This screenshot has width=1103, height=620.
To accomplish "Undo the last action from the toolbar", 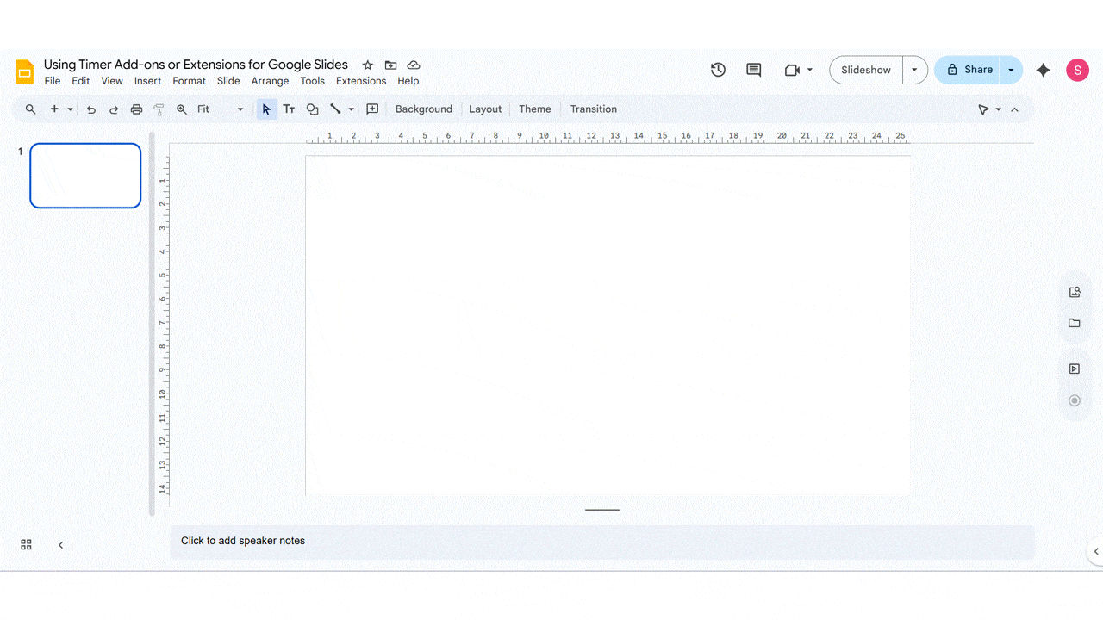I will coord(90,109).
